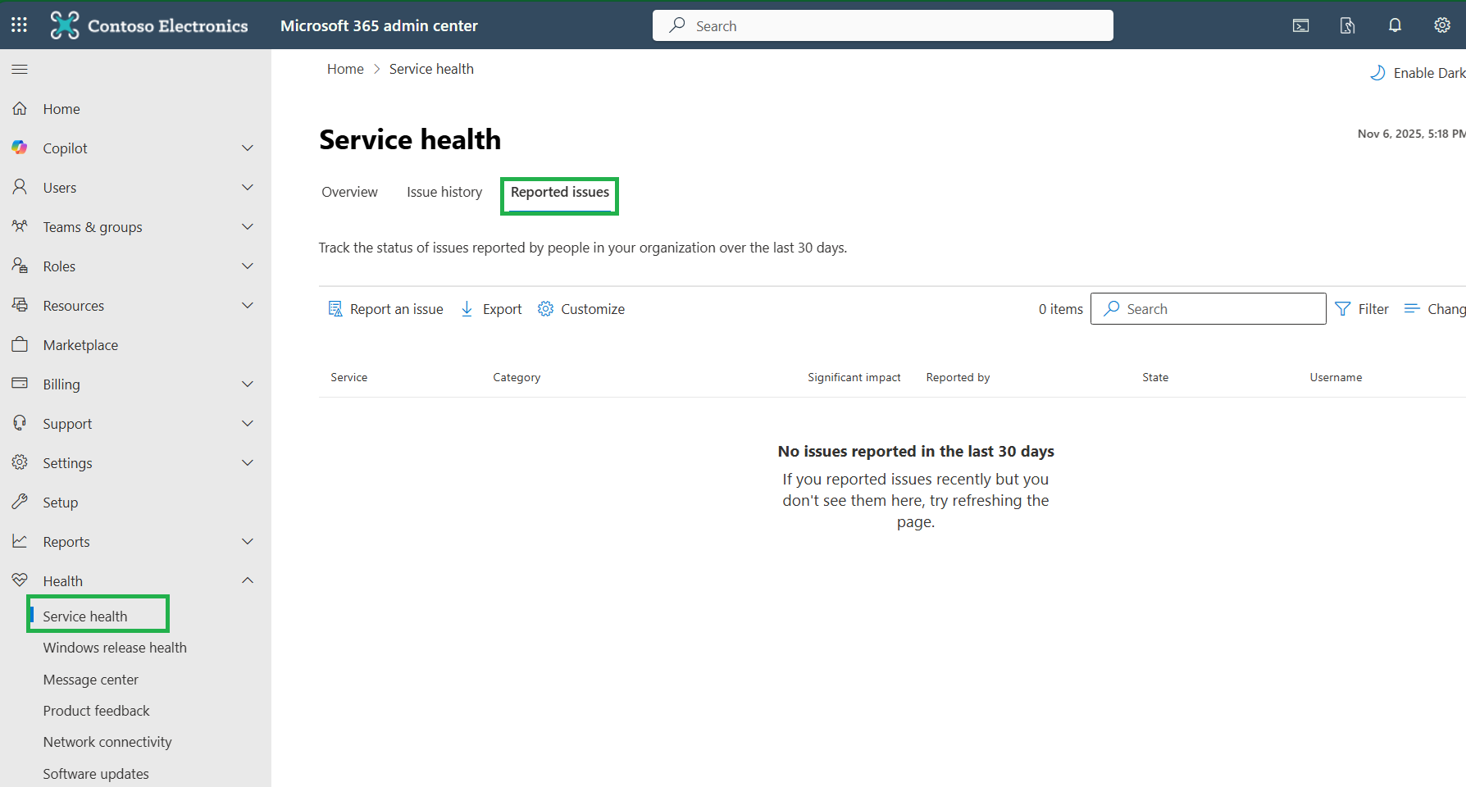Click the Home house icon in sidebar

click(x=20, y=108)
